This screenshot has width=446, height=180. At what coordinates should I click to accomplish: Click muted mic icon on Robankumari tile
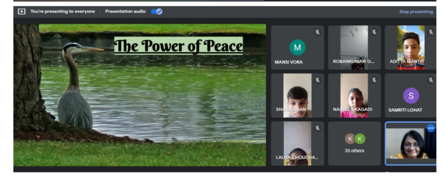(374, 32)
